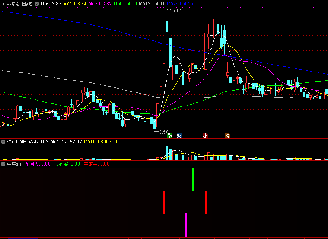Click the MA5: 3.82 price label
Viewport: 328px width, 239px height.
tap(51, 4)
